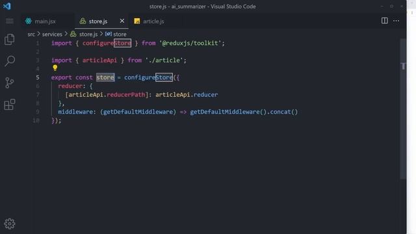Open the Extensions view
This screenshot has height=234, width=416.
click(x=10, y=105)
